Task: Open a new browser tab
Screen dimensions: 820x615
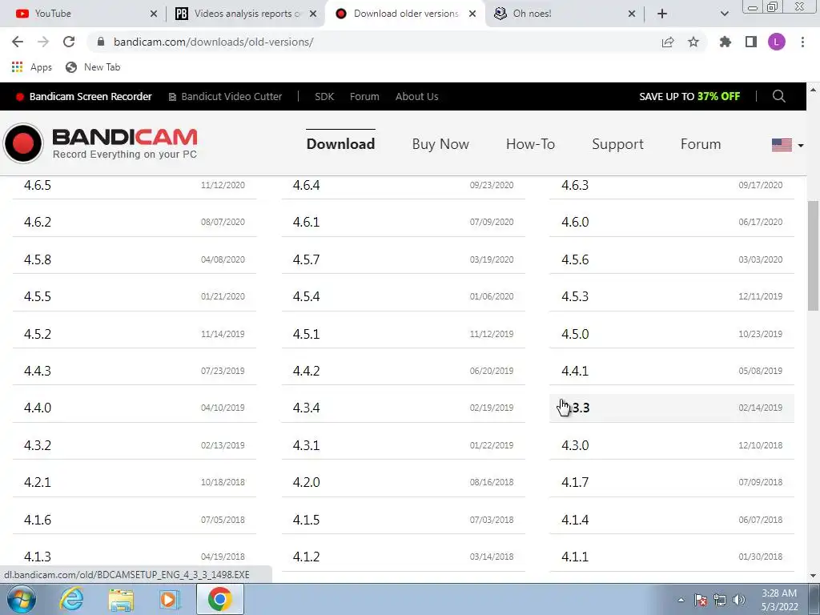Action: click(662, 14)
